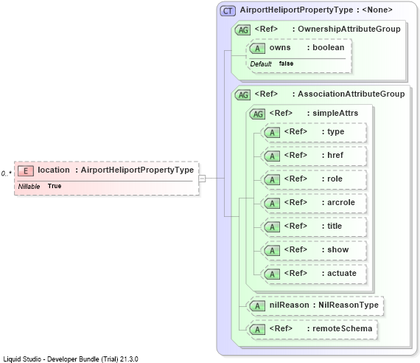
Task: Click the AG icon of AssociationAttributeGroup
Action: point(242,94)
